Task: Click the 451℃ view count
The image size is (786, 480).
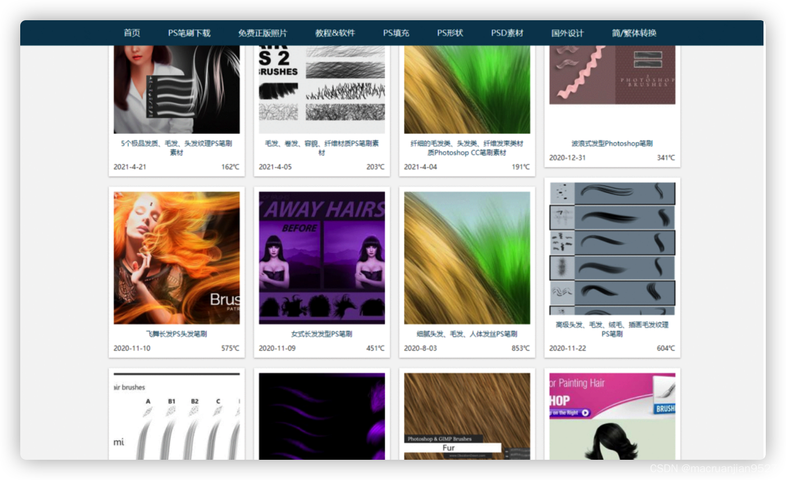Action: (x=375, y=348)
